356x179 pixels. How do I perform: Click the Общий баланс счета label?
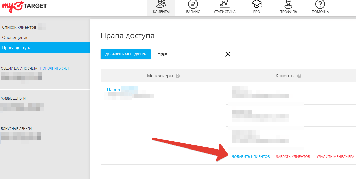19,68
